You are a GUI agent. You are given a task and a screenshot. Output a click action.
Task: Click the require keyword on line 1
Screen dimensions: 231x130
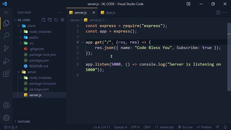(131, 26)
